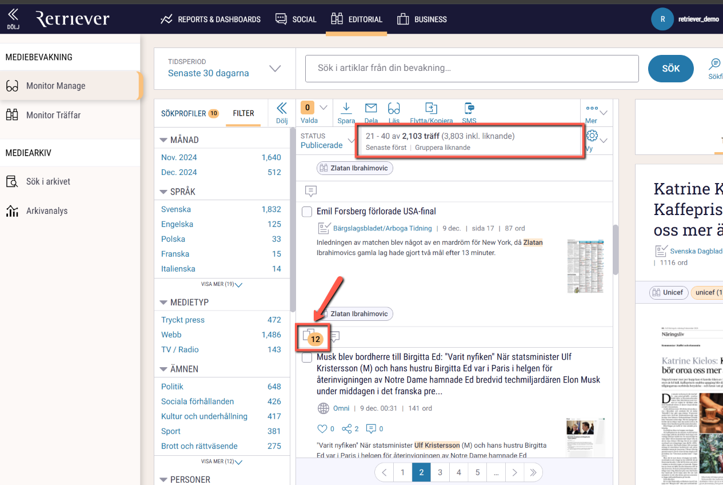Open the Business section
Screen dimensions: 723x485
click(422, 19)
